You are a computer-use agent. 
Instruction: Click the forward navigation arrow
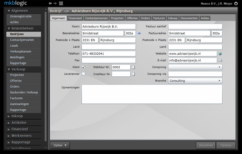[55, 3]
